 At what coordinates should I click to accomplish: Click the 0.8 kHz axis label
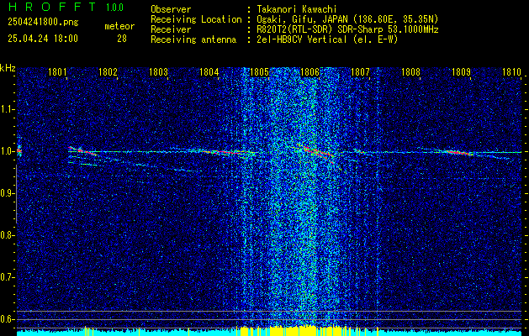tap(8, 235)
